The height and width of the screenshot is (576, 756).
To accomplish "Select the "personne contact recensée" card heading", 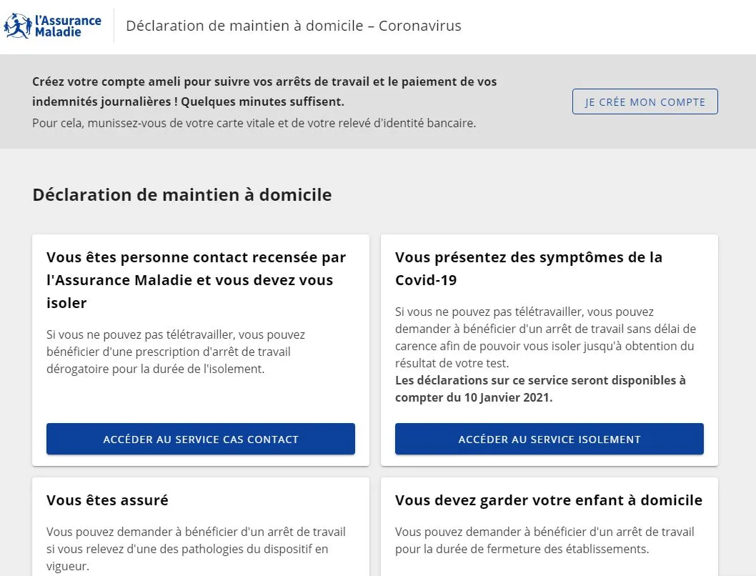I will [x=196, y=280].
